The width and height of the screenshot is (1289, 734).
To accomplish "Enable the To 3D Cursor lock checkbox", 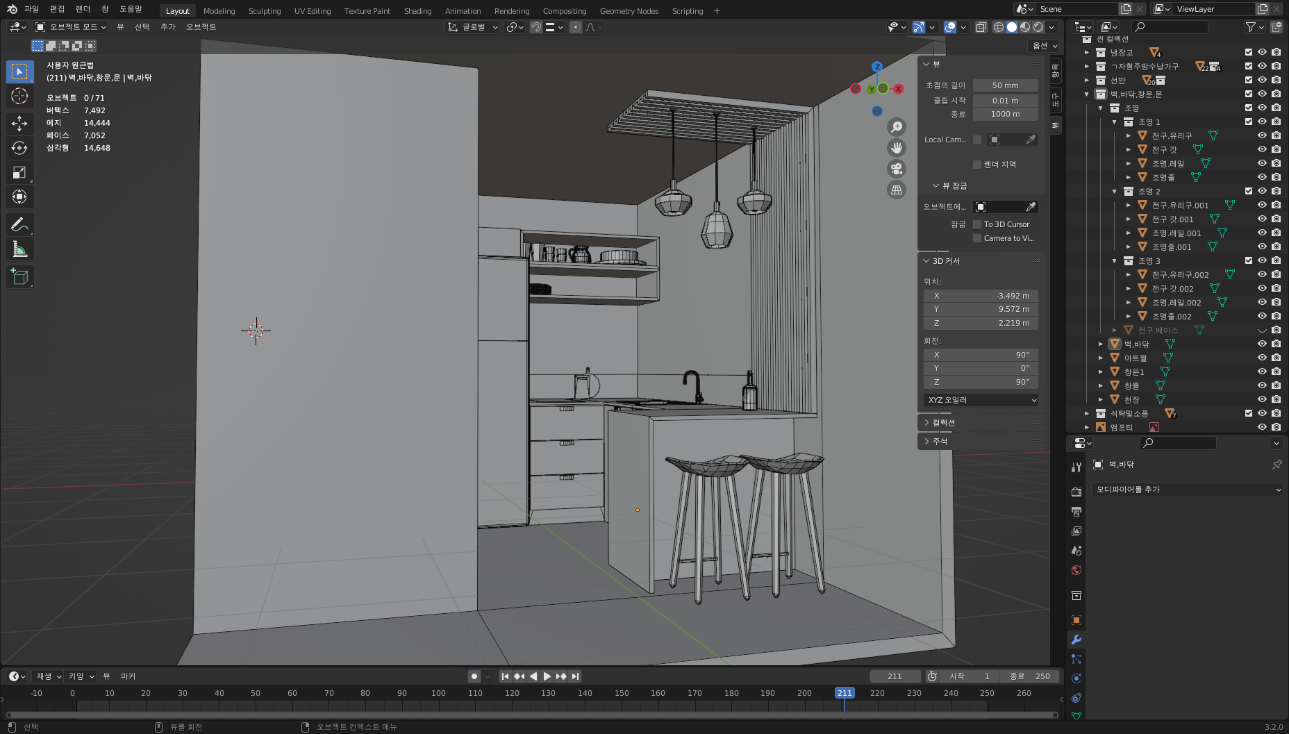I will pyautogui.click(x=978, y=224).
